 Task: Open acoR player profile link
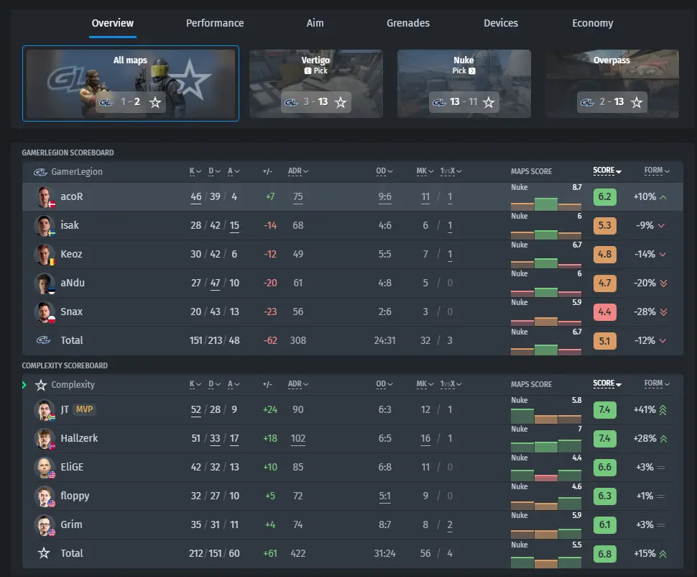(x=72, y=196)
